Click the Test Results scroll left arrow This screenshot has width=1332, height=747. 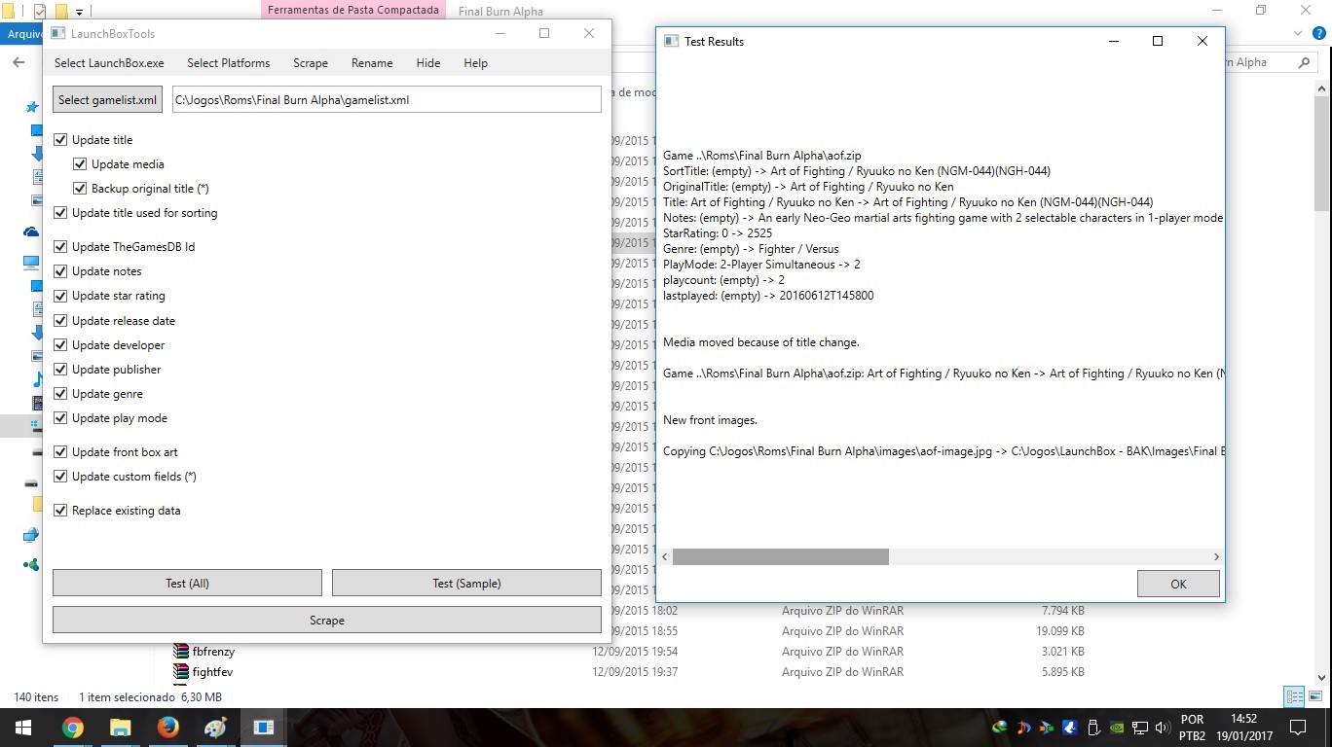point(665,556)
